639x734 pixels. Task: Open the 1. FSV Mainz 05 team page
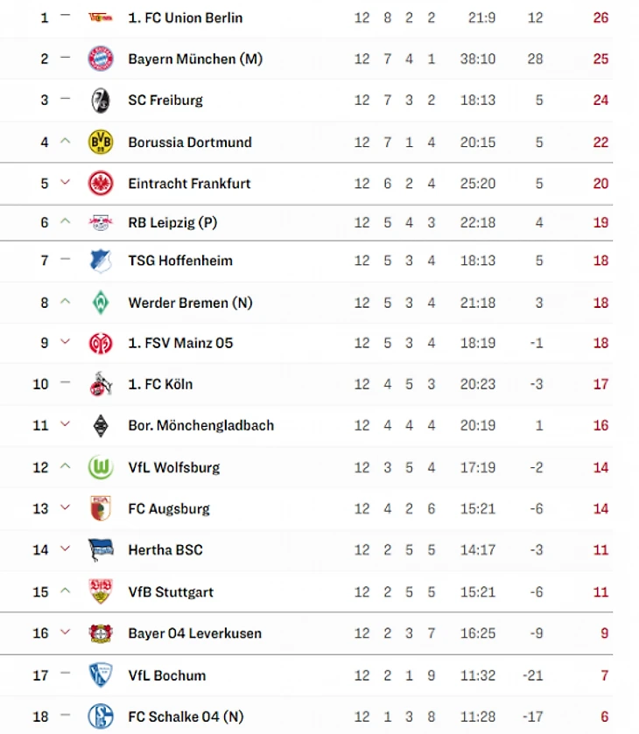click(x=180, y=343)
